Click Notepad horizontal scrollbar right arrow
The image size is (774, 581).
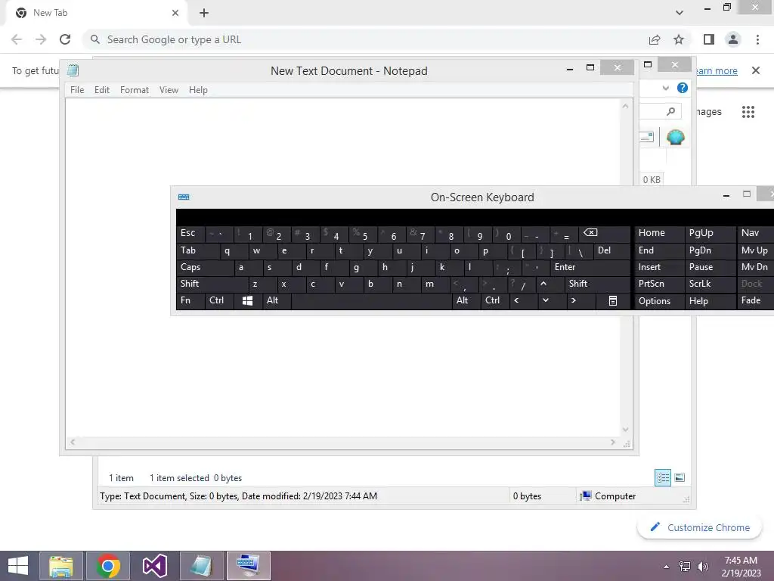tap(612, 442)
